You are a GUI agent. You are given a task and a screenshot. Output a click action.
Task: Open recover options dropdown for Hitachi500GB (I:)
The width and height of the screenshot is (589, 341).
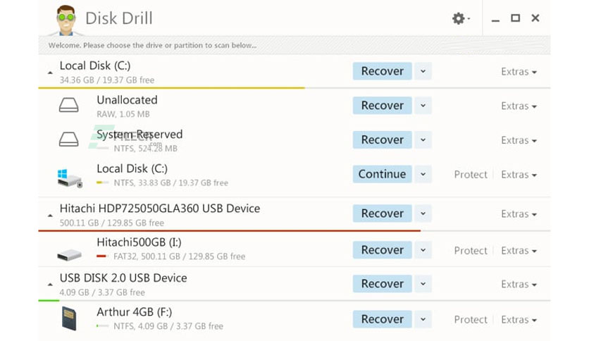(x=423, y=249)
